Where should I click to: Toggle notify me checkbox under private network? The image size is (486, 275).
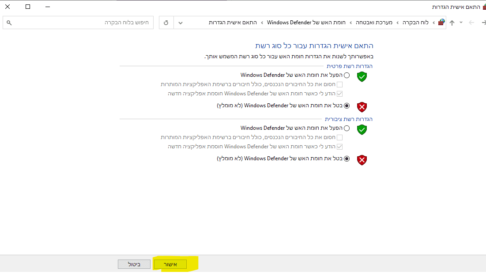[x=340, y=94]
